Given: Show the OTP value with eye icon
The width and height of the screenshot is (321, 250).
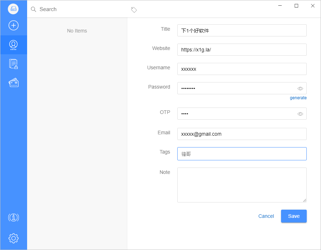Looking at the screenshot, I should 300,114.
